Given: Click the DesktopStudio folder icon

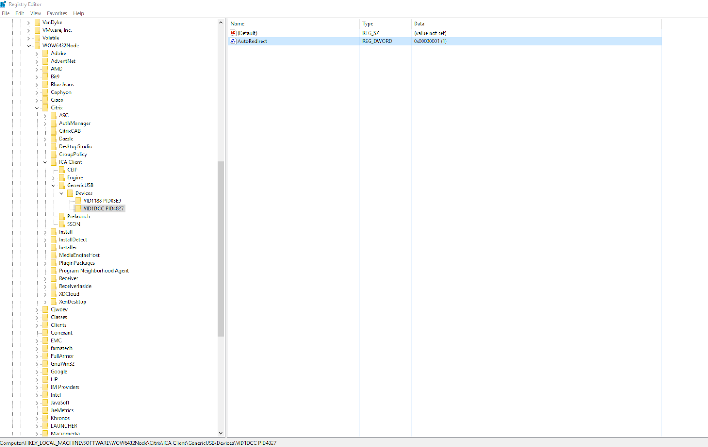Looking at the screenshot, I should (54, 146).
